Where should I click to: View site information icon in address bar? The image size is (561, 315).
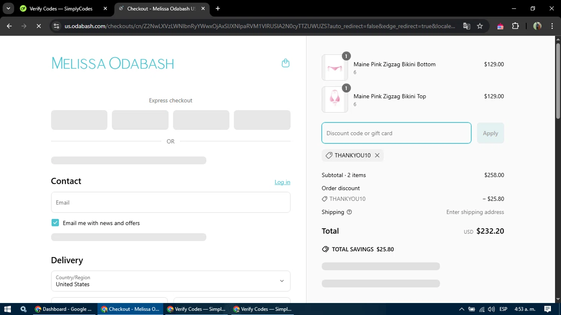tap(56, 26)
